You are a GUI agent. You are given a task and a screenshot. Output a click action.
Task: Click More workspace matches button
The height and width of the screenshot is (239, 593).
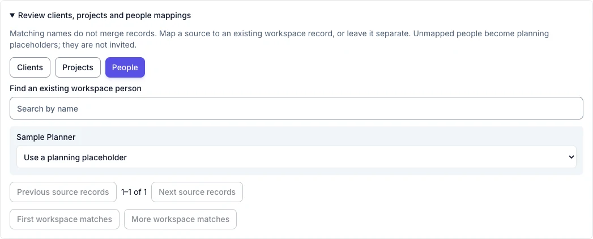click(x=181, y=219)
